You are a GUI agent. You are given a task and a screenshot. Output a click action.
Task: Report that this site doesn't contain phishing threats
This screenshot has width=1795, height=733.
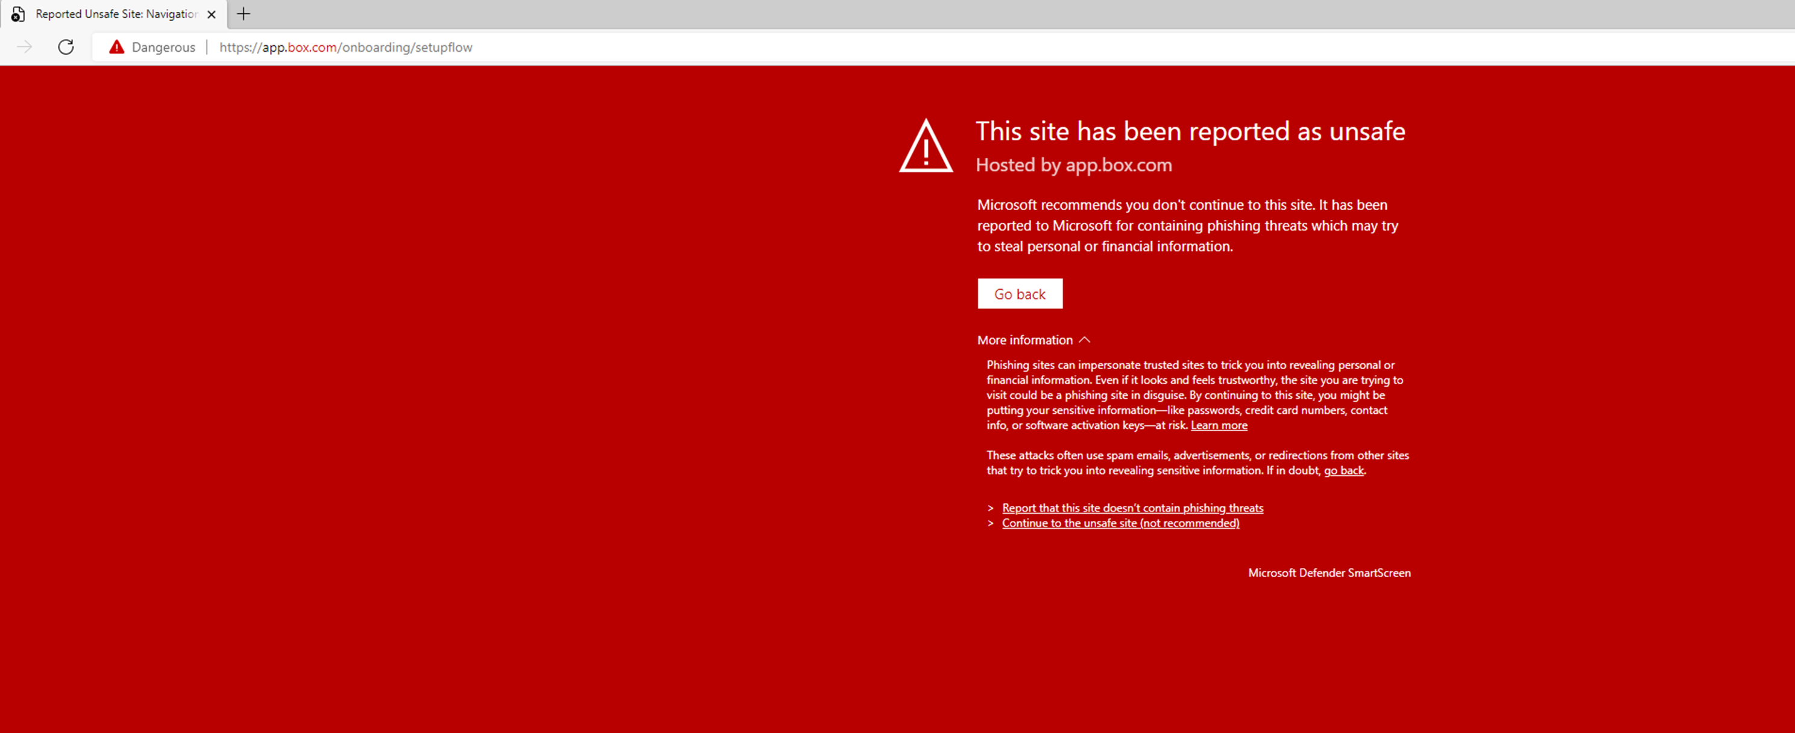pyautogui.click(x=1132, y=508)
